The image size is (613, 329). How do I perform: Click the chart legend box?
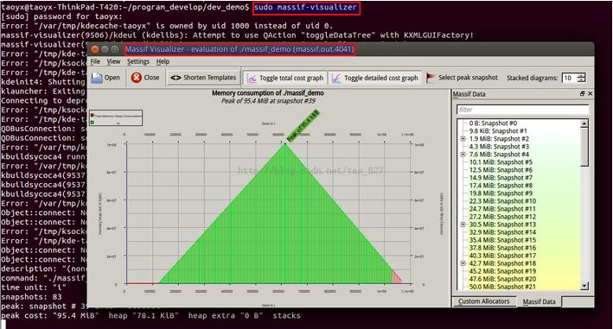pos(116,118)
